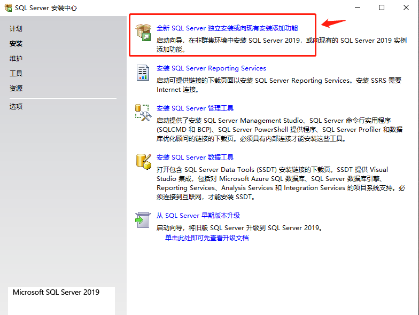Click the management tools hammer icon
The width and height of the screenshot is (419, 315).
coord(143,113)
